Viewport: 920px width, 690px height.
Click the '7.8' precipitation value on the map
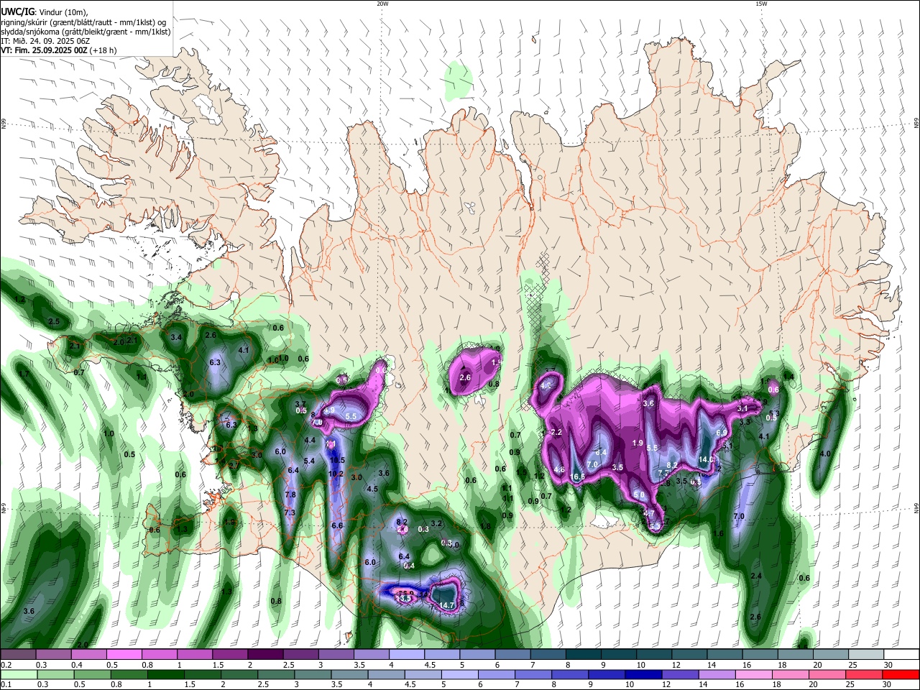pos(290,494)
